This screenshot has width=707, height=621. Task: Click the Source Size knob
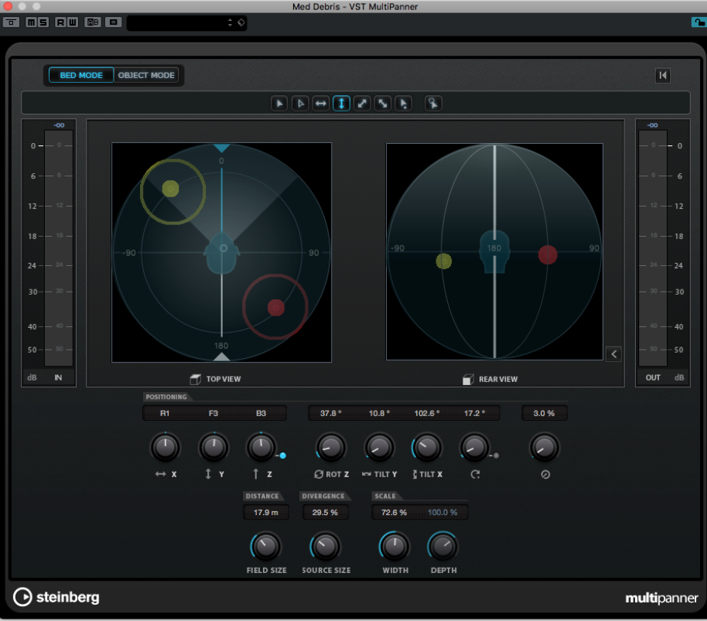(326, 546)
